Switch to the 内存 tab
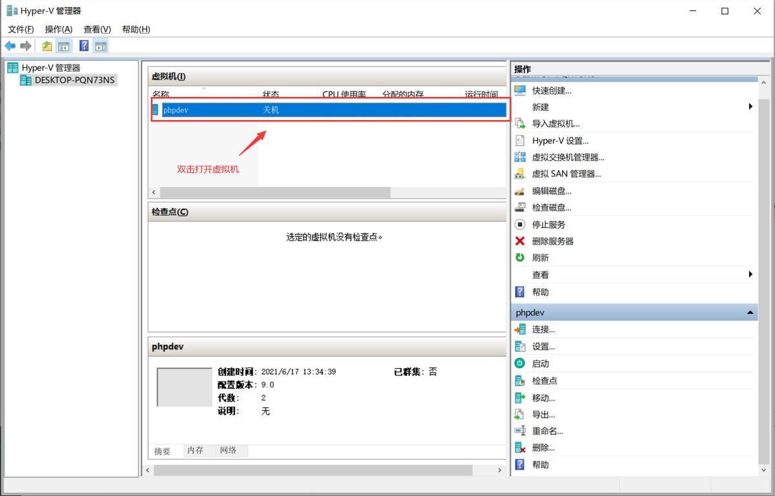The image size is (775, 496). click(196, 451)
